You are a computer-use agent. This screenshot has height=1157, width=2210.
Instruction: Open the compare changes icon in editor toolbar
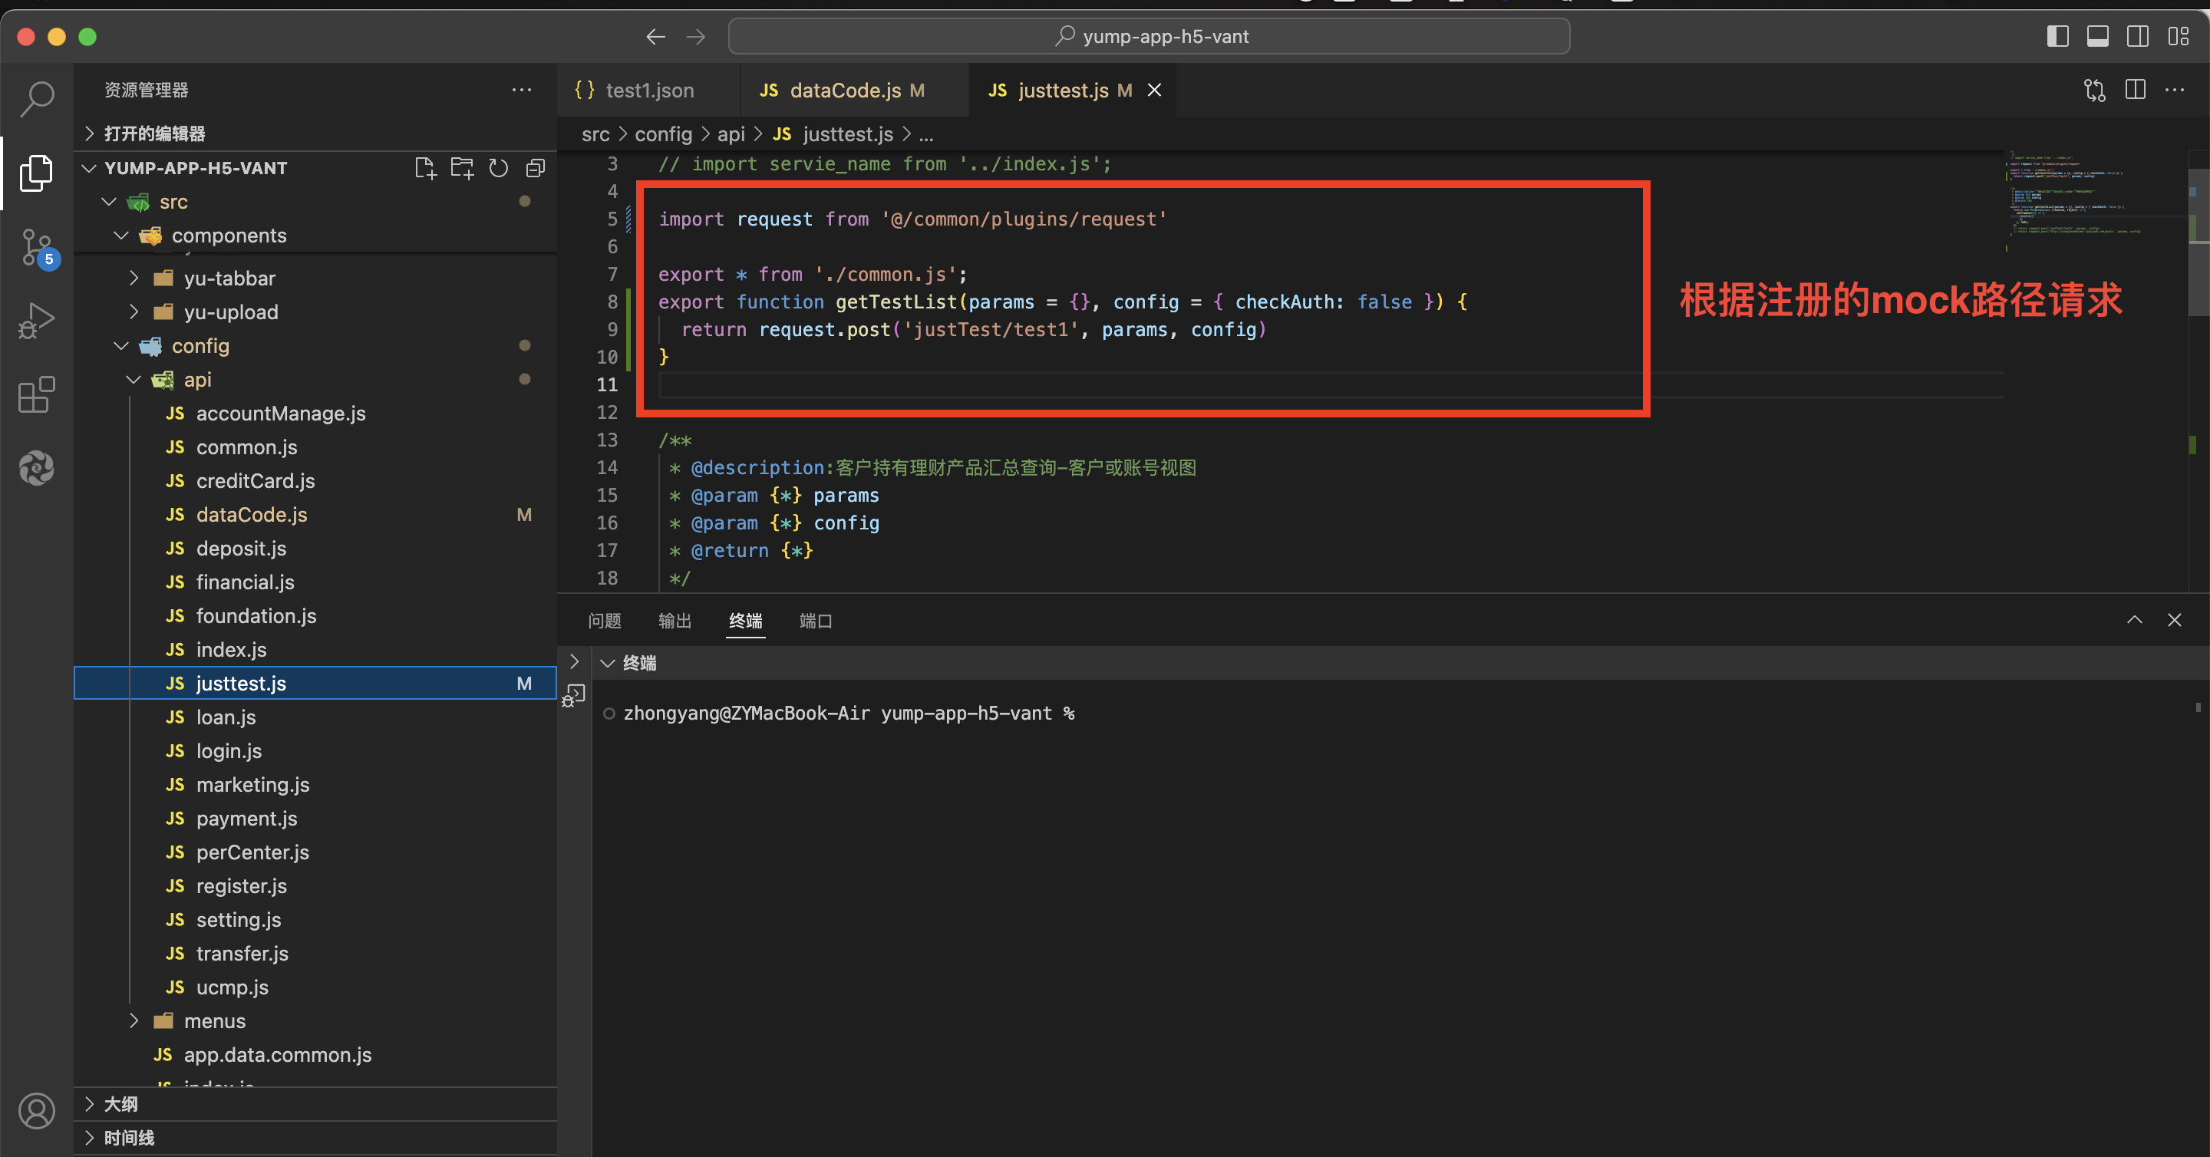[2095, 90]
